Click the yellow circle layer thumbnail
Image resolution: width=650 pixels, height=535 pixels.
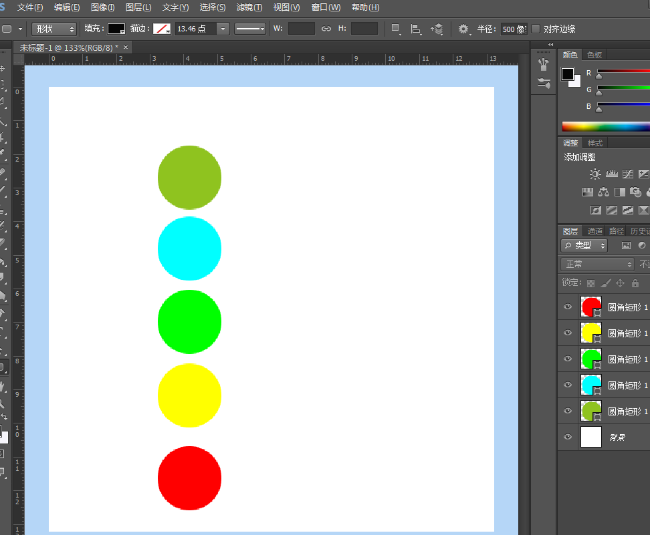click(x=591, y=333)
